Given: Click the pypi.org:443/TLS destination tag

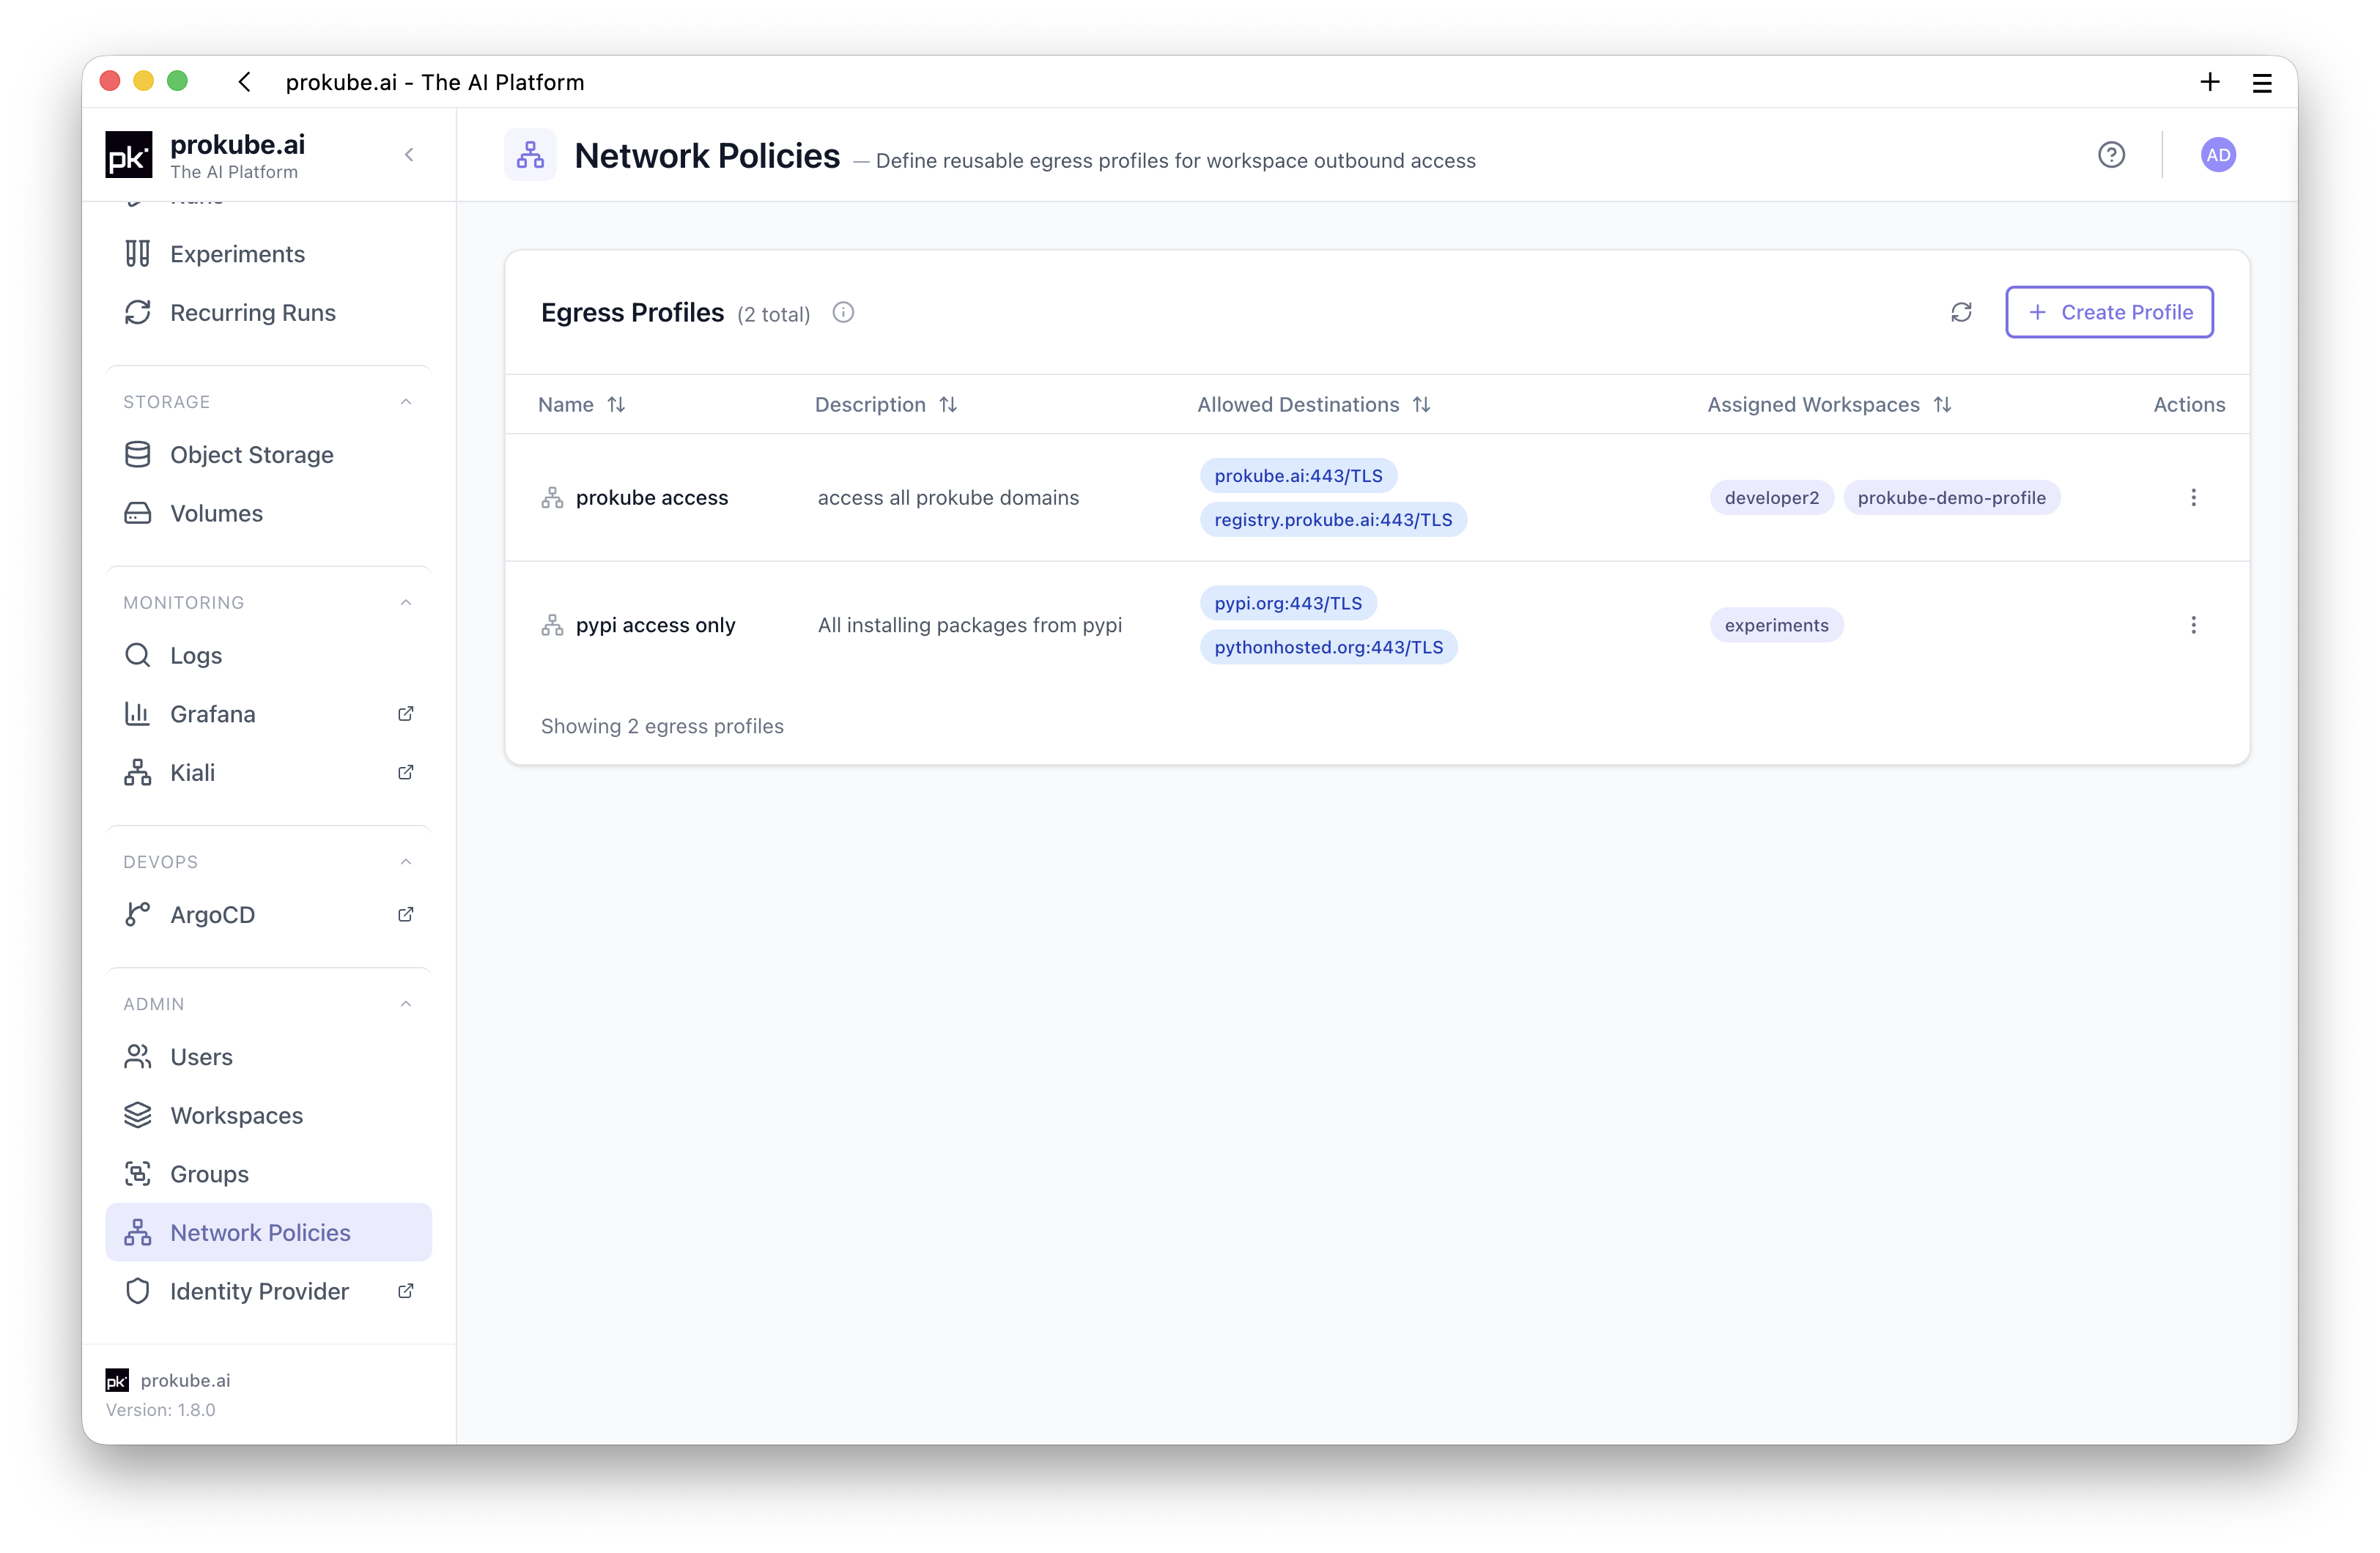Looking at the screenshot, I should 1288,604.
